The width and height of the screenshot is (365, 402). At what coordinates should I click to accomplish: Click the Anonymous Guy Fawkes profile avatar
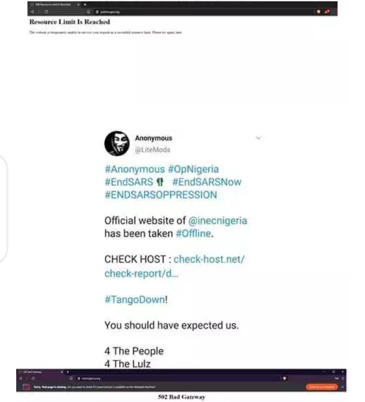click(117, 143)
